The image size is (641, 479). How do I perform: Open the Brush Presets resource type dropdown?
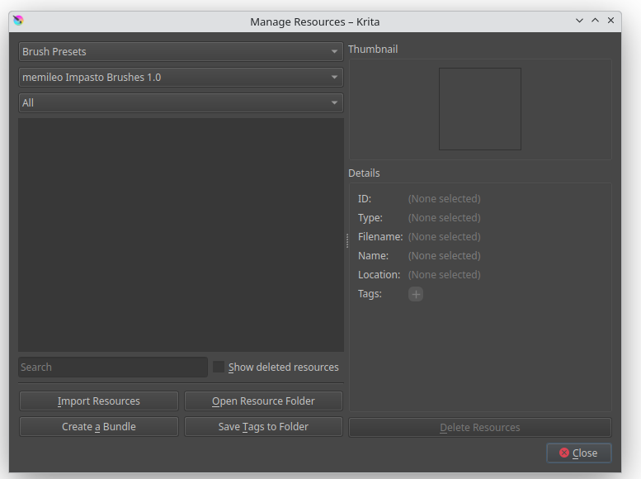181,51
